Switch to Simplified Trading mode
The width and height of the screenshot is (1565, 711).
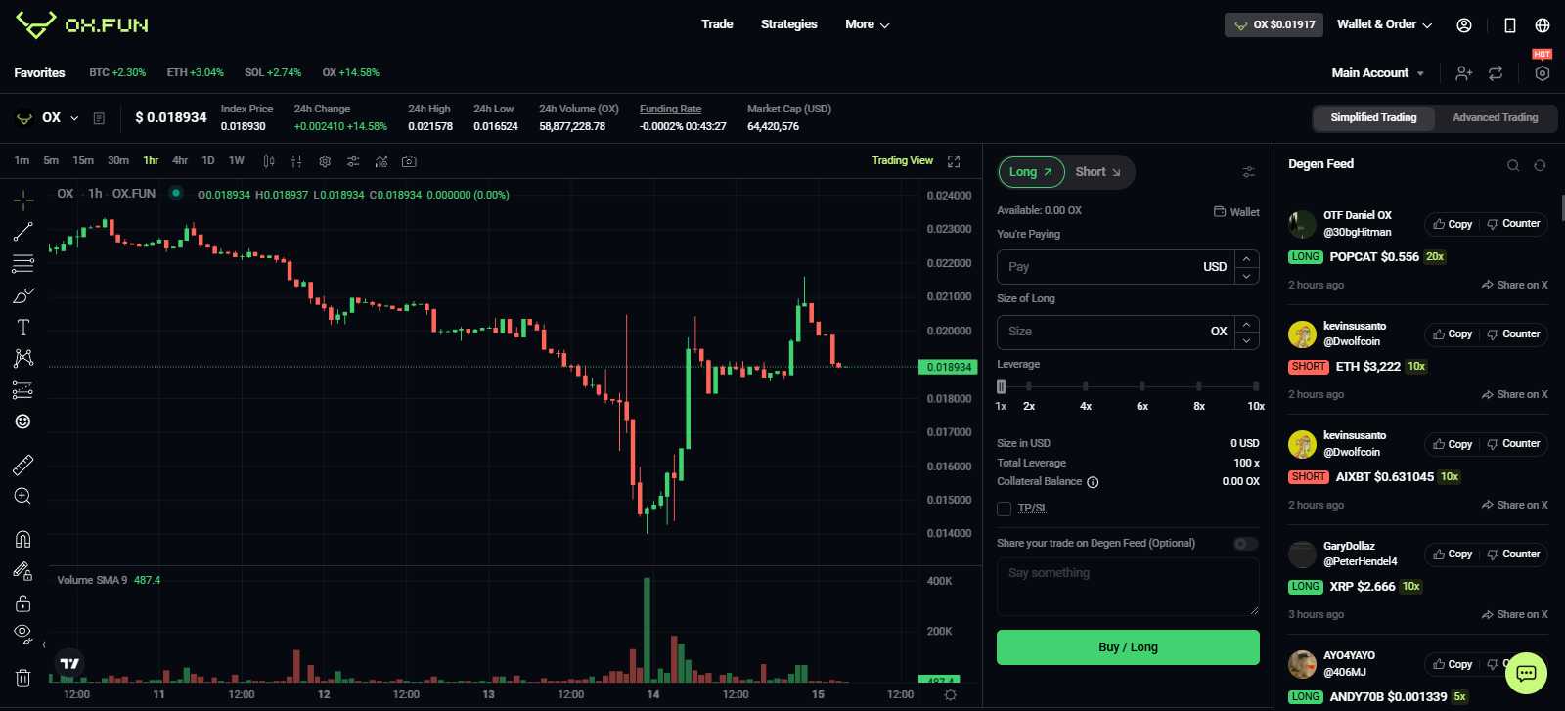pyautogui.click(x=1373, y=117)
